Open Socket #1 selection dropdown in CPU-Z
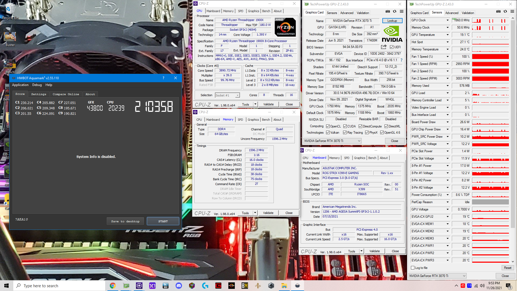This screenshot has width=517, height=291. pyautogui.click(x=228, y=95)
